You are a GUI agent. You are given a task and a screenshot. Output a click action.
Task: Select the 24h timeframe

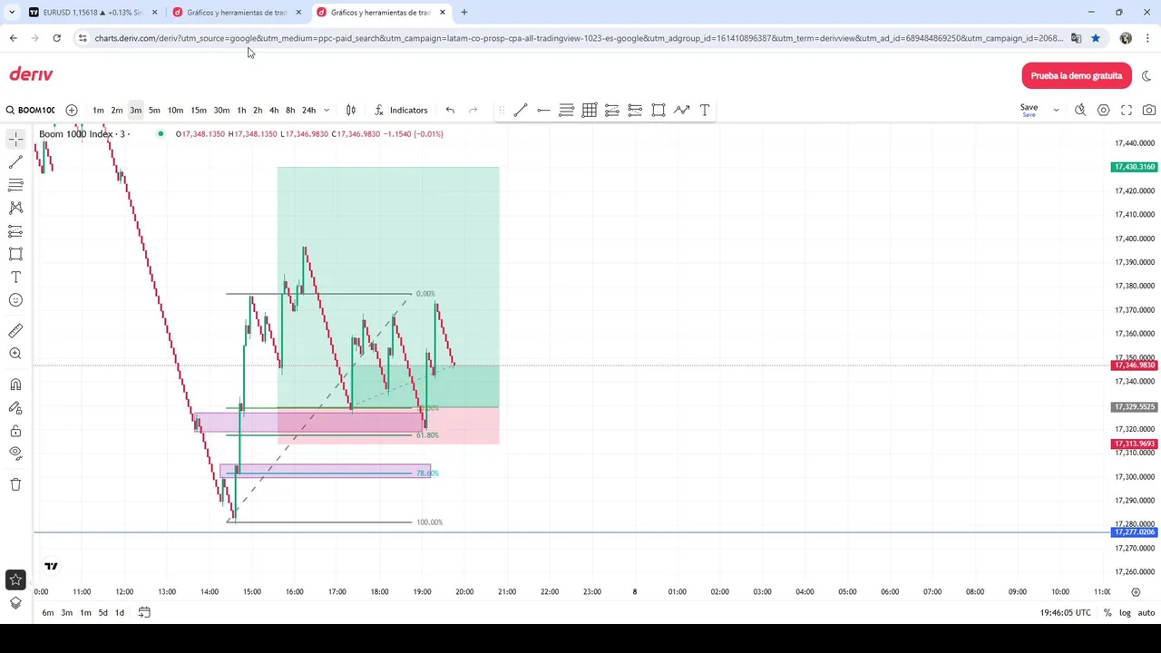[308, 111]
